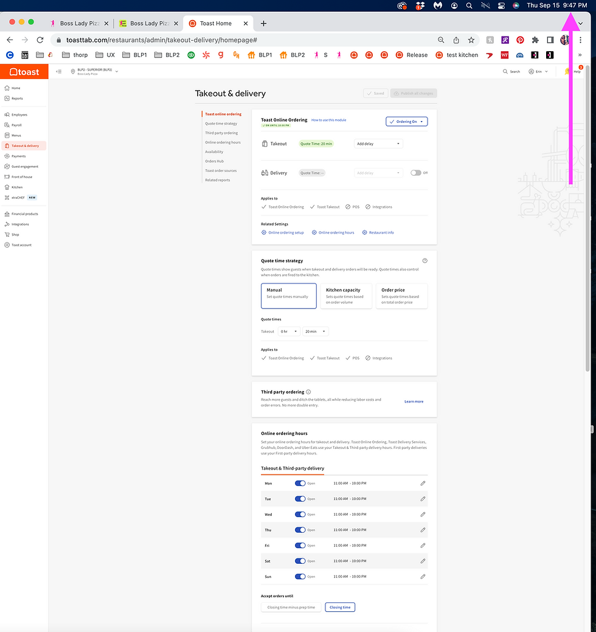The height and width of the screenshot is (632, 596).
Task: Toggle the Delivery switch on
Action: coord(415,173)
